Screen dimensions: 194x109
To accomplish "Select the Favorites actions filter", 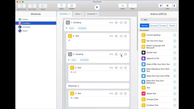I will (163, 25).
